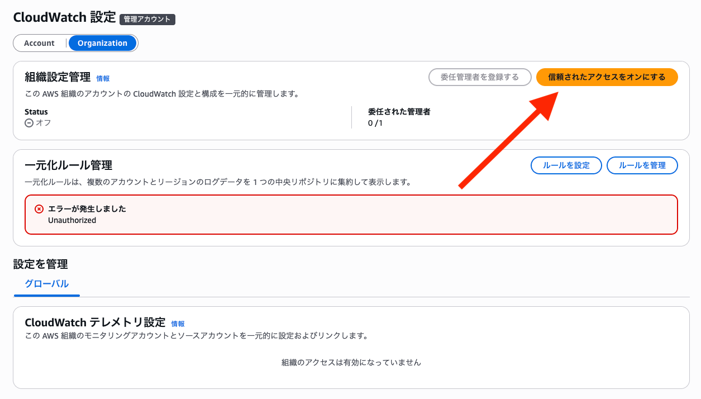Click the Unauthorized error text
Image resolution: width=701 pixels, height=399 pixels.
72,220
